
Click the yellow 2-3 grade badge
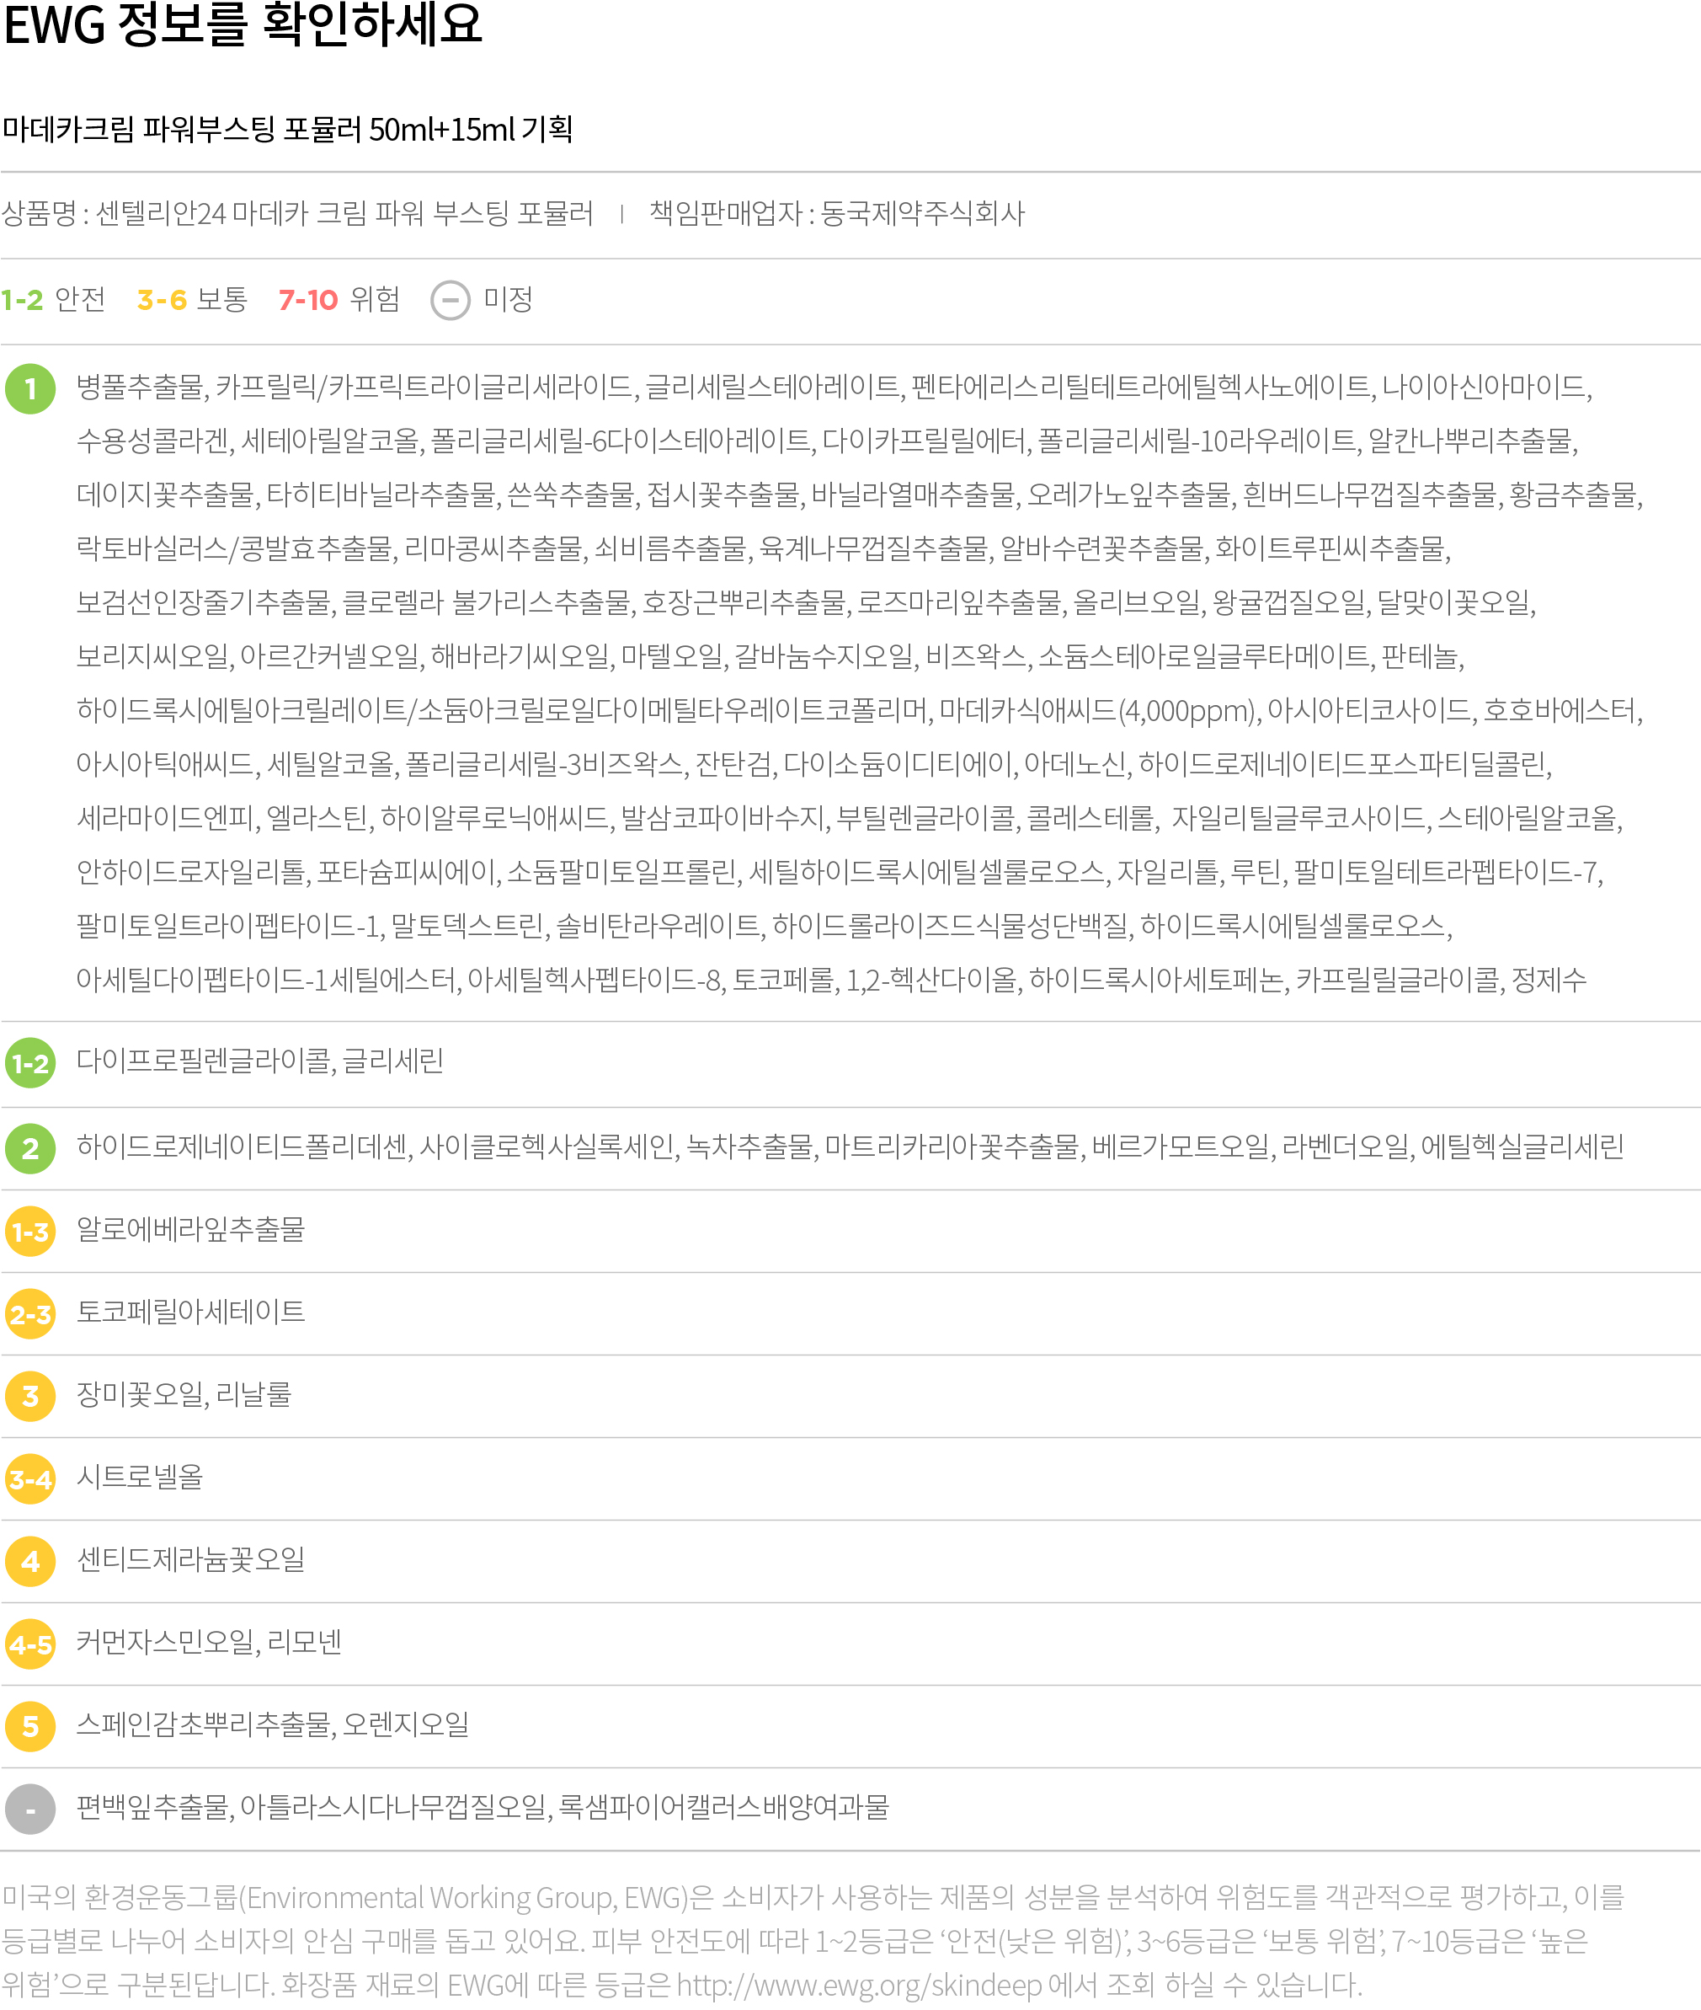click(29, 1313)
